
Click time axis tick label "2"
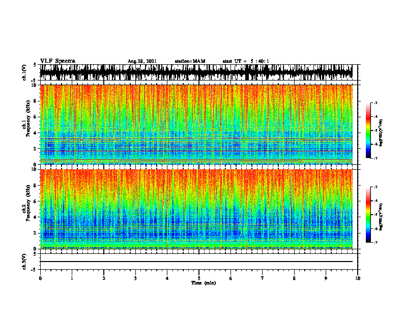click(x=104, y=278)
